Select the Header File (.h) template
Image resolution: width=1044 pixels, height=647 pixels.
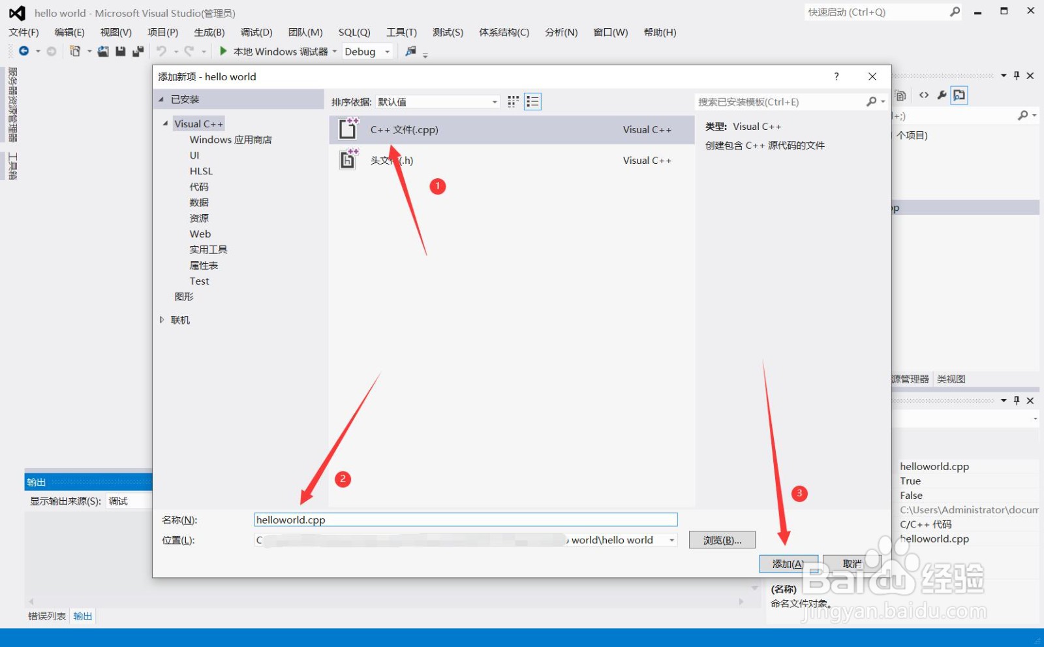tap(512, 160)
